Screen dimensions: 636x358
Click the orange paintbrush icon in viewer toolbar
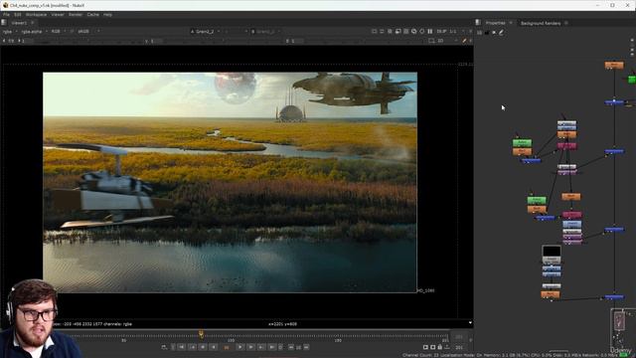[x=464, y=41]
